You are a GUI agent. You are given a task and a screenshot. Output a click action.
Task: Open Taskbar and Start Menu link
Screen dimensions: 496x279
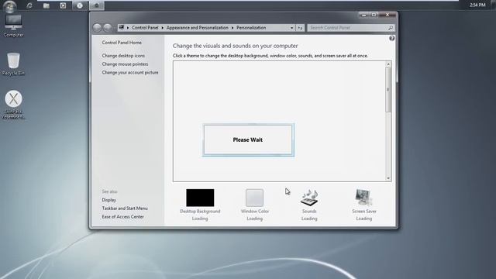pos(125,208)
